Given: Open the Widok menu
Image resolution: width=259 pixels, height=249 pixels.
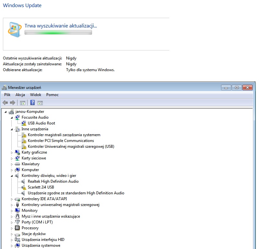Looking at the screenshot, I should tap(36, 95).
